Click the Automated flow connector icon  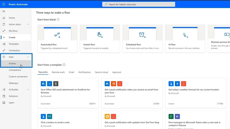click(x=57, y=35)
